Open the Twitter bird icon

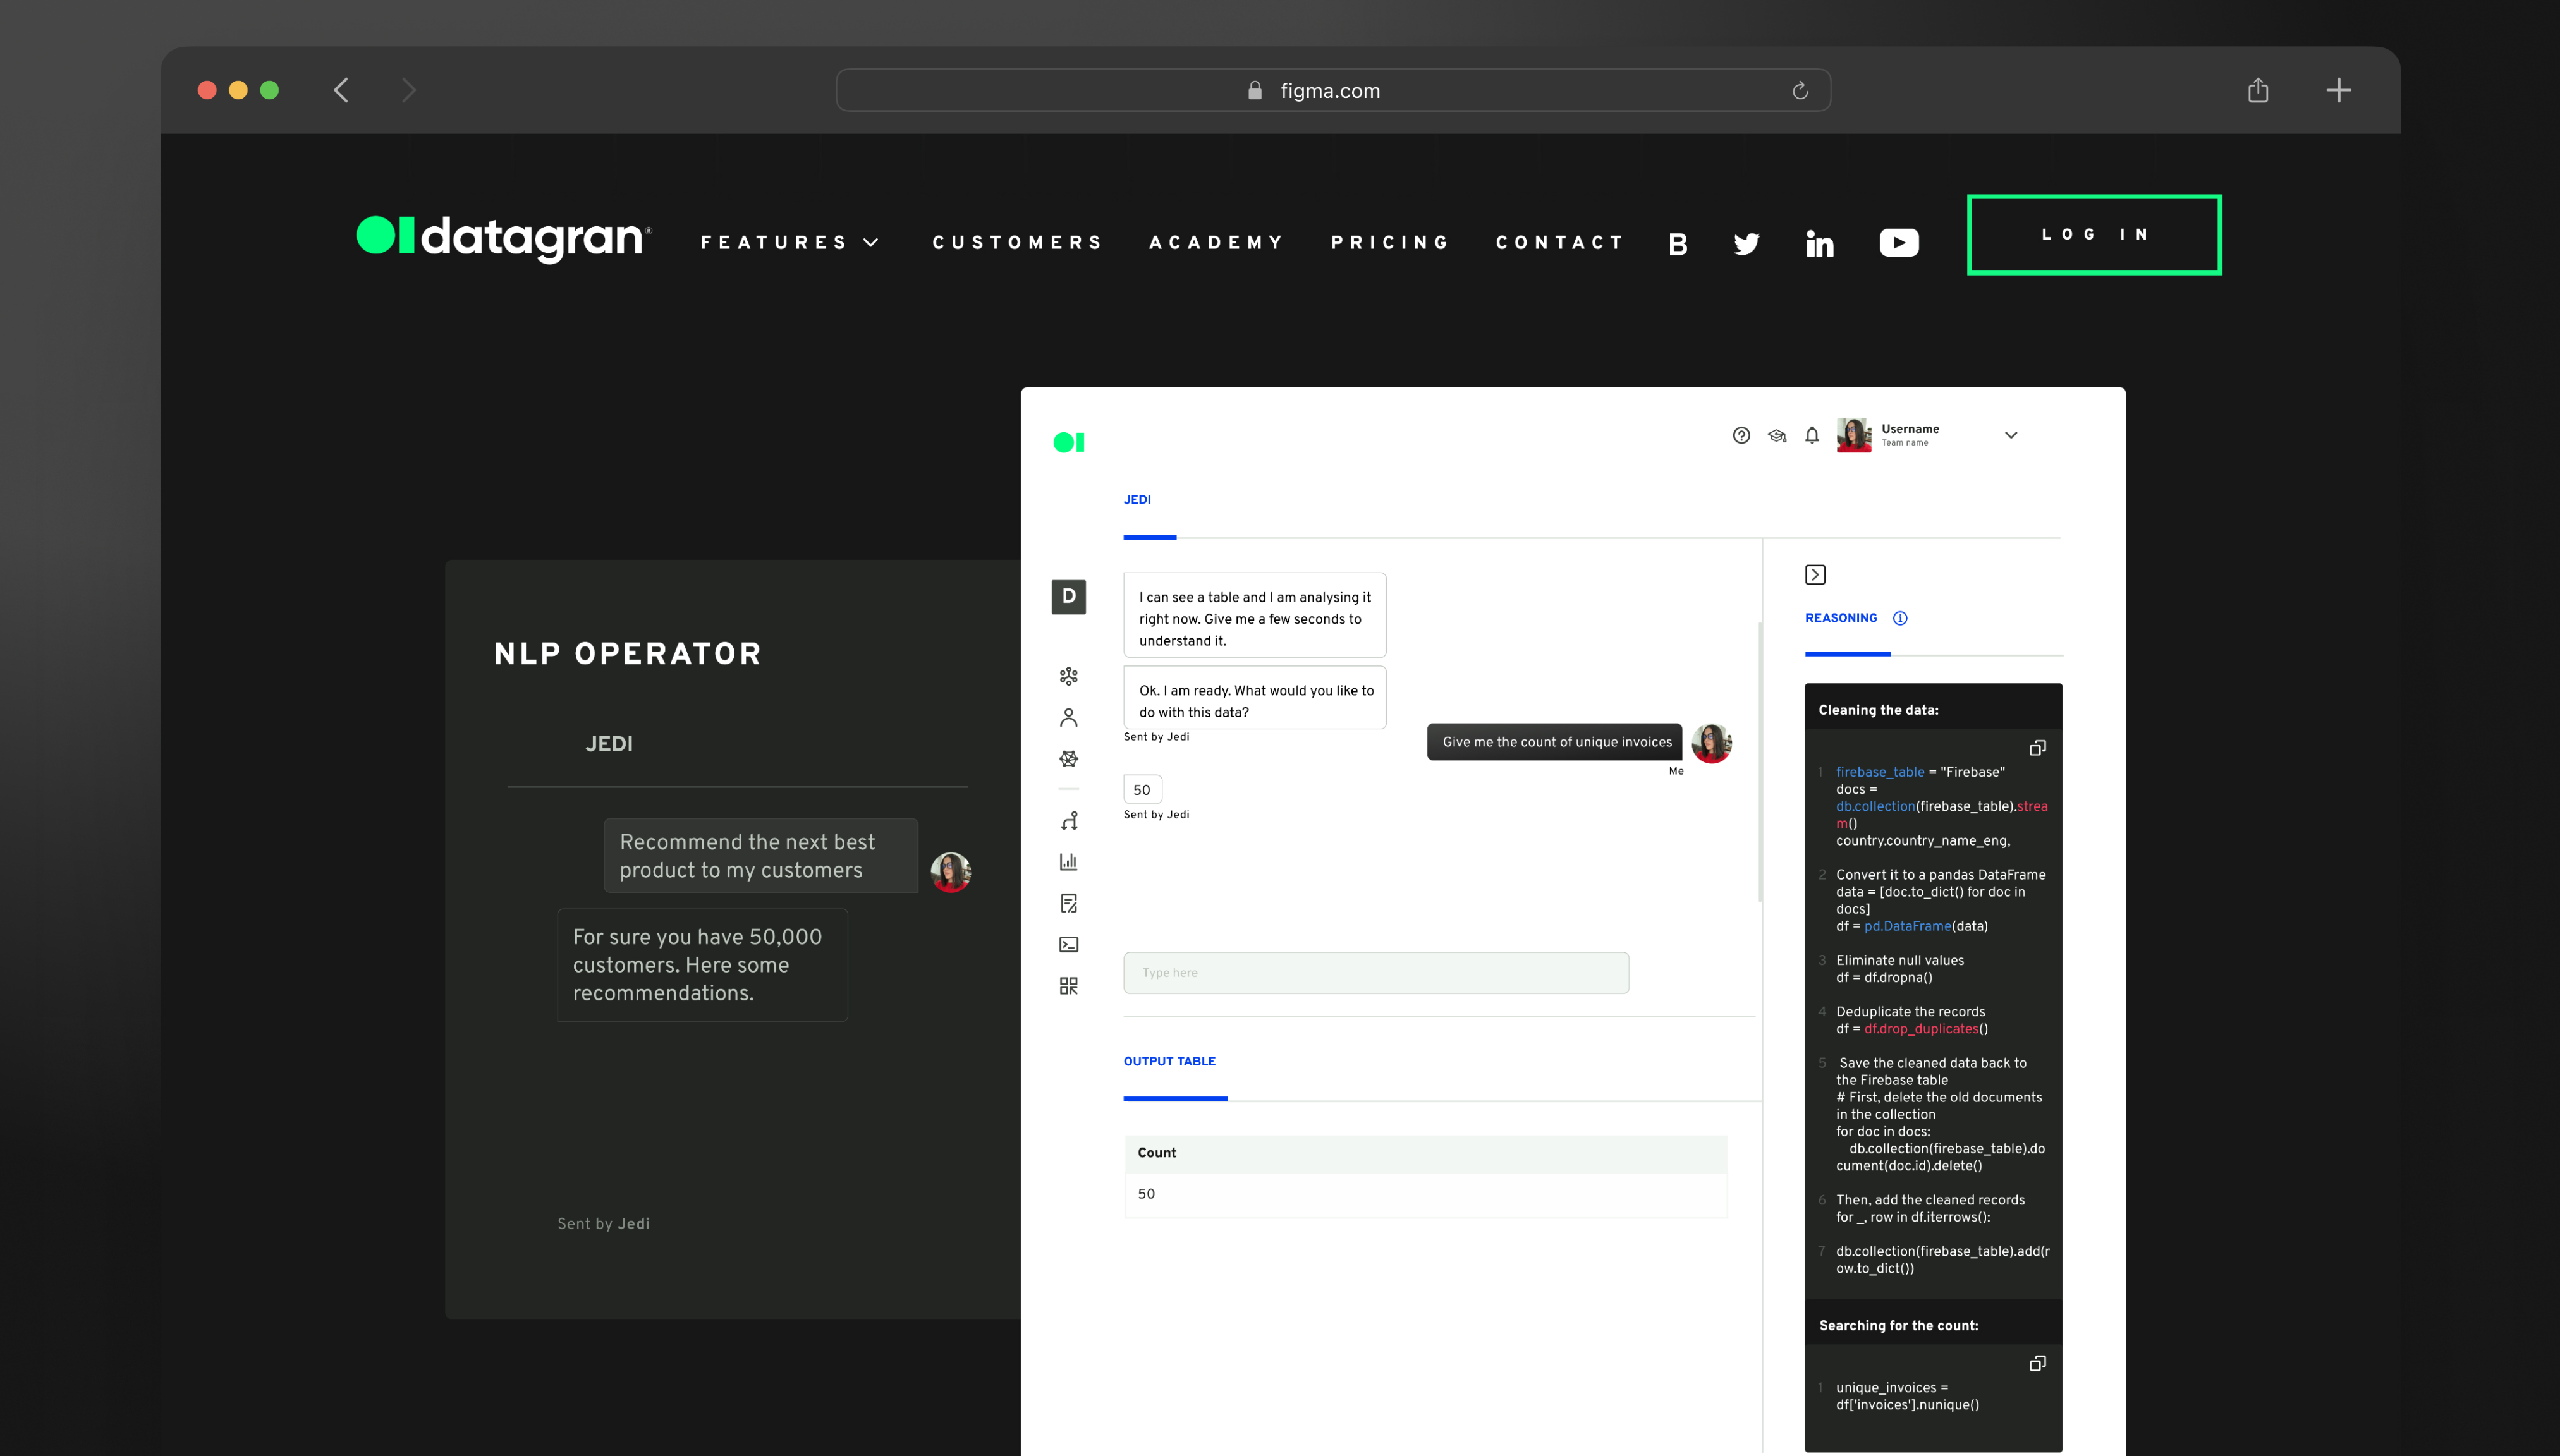[x=1746, y=244]
